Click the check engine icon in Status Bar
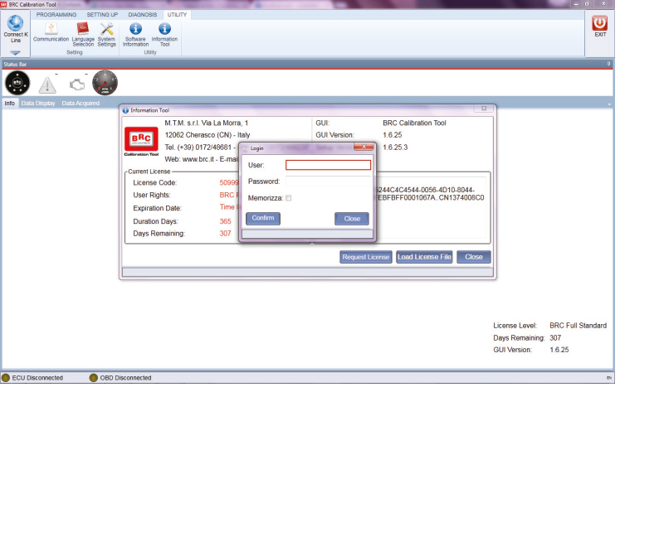Viewport: 664px width, 547px height. click(x=76, y=84)
